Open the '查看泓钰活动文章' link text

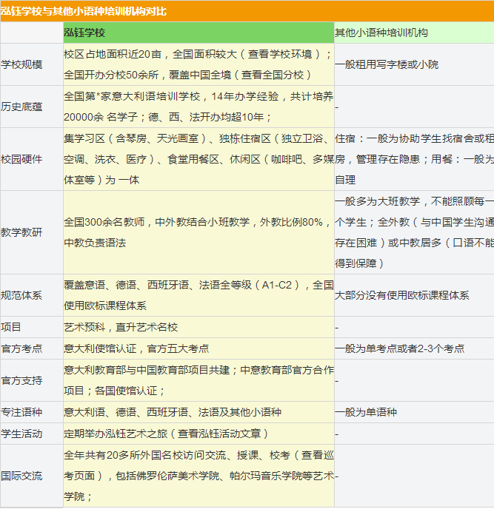click(219, 434)
